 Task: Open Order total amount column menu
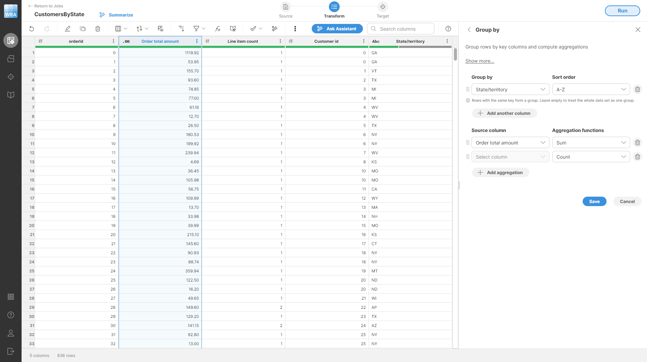click(197, 41)
